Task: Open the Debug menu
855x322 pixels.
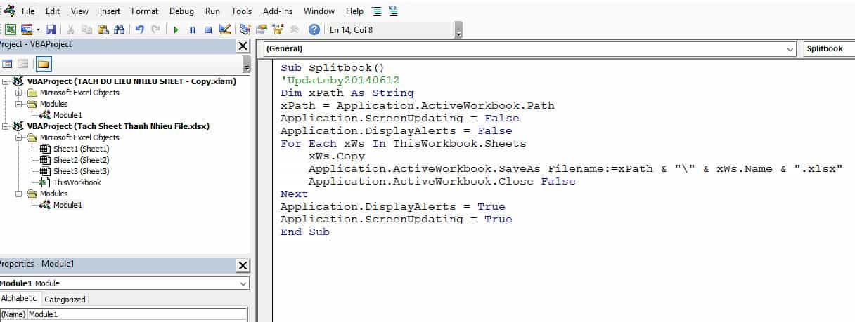Action: click(x=181, y=11)
